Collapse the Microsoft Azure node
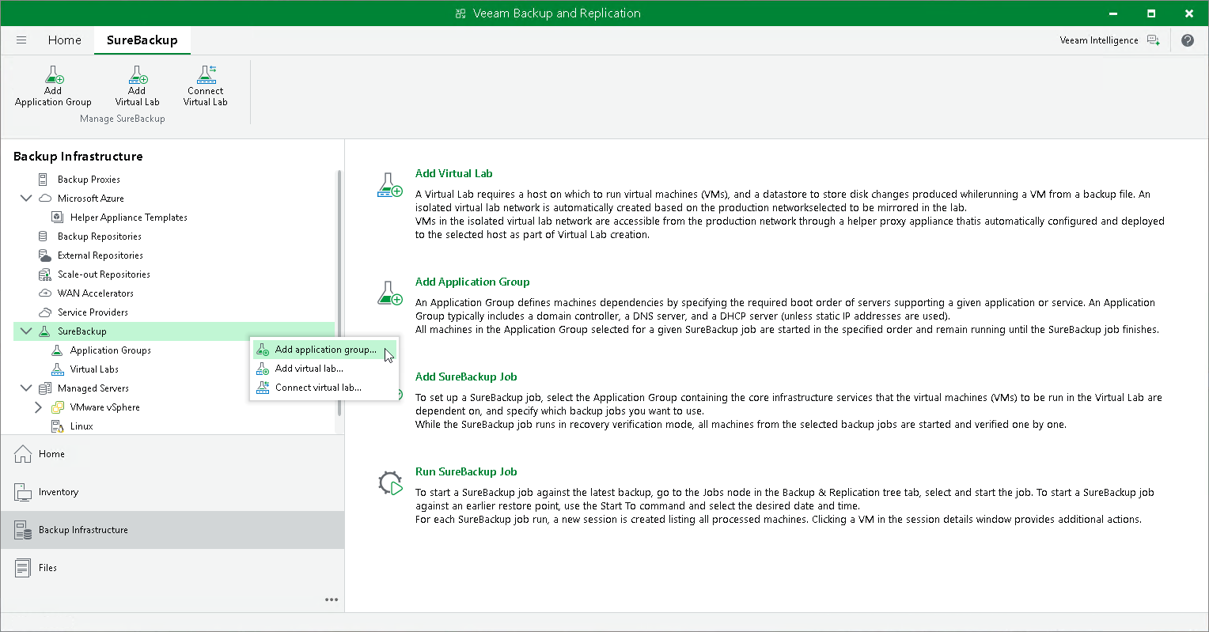This screenshot has height=632, width=1209. tap(26, 199)
